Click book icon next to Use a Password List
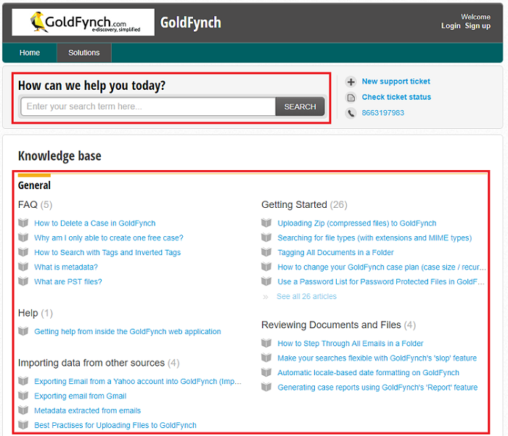The height and width of the screenshot is (436, 508). (266, 281)
